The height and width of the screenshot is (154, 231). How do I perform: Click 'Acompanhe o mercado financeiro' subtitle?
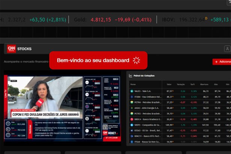[x=26, y=62]
